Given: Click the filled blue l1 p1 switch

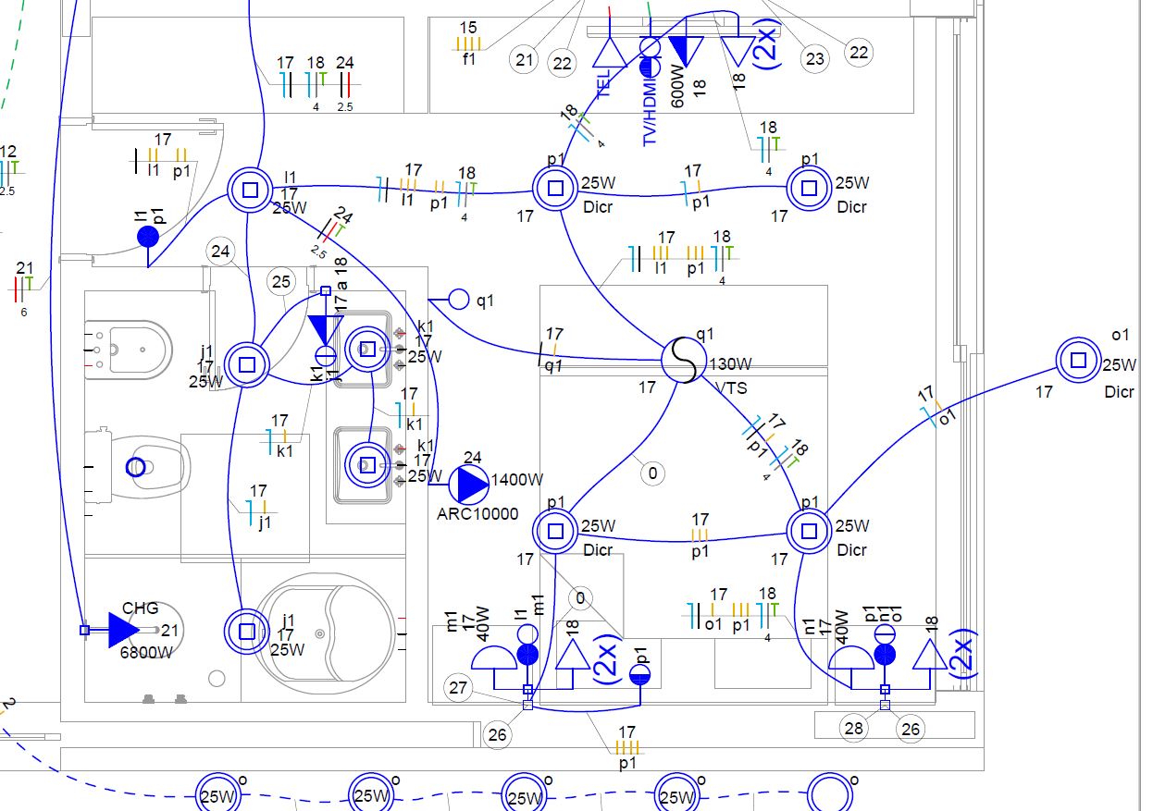Looking at the screenshot, I should tap(148, 238).
